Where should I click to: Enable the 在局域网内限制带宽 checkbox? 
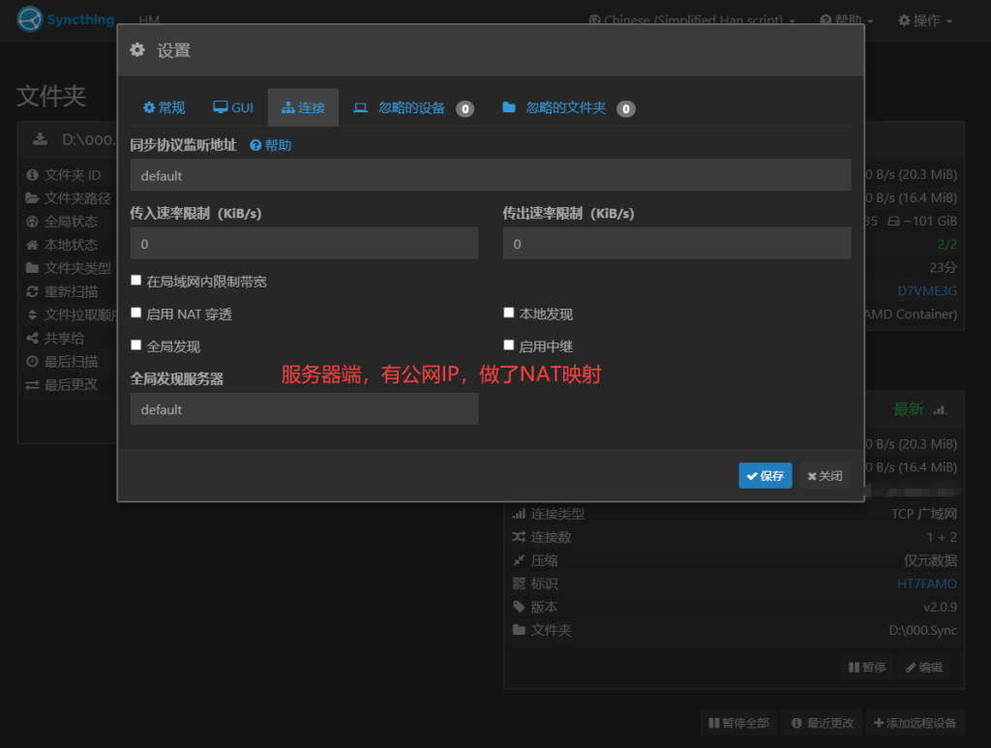(x=136, y=281)
